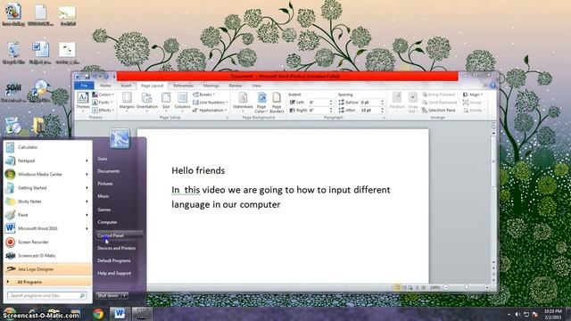Switch to the Mailings ribbon tab
The height and width of the screenshot is (321, 571).
click(x=211, y=86)
